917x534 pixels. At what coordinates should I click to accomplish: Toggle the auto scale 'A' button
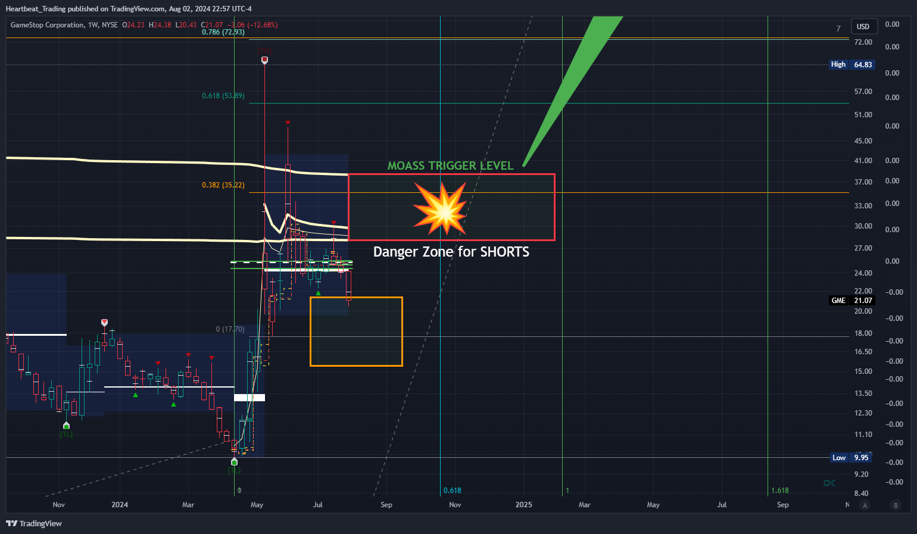865,505
